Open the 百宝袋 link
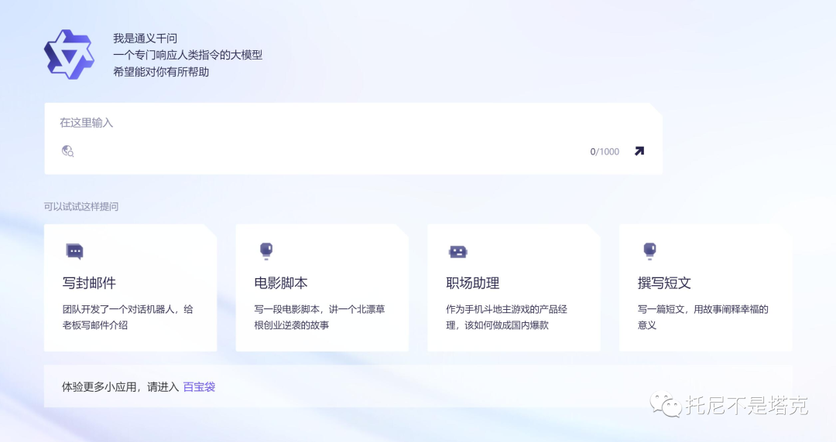The width and height of the screenshot is (836, 442). coord(199,386)
